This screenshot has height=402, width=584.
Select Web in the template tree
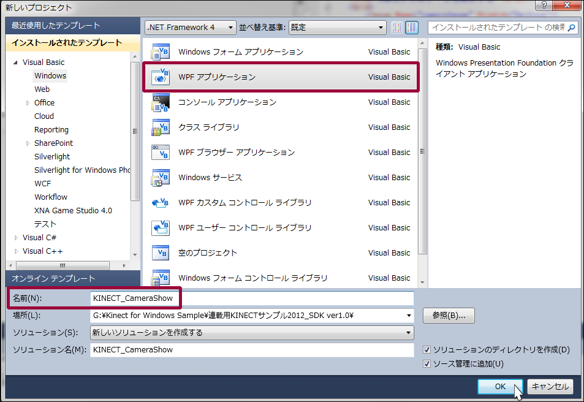(42, 89)
